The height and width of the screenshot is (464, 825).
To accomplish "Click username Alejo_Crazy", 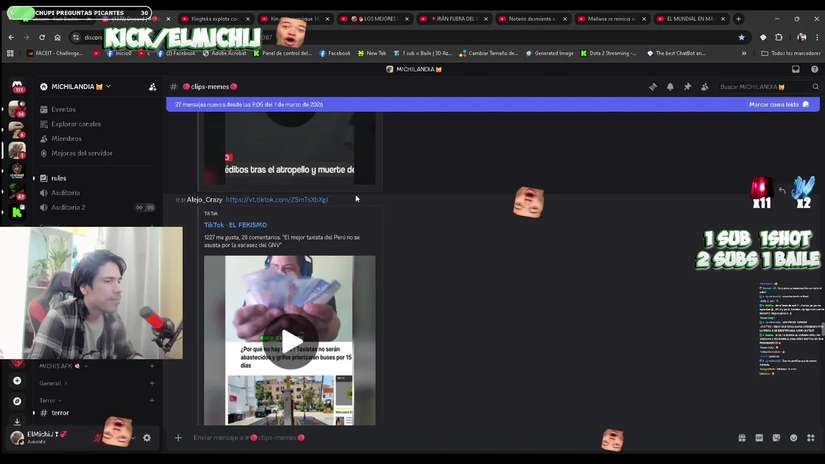I will (204, 200).
